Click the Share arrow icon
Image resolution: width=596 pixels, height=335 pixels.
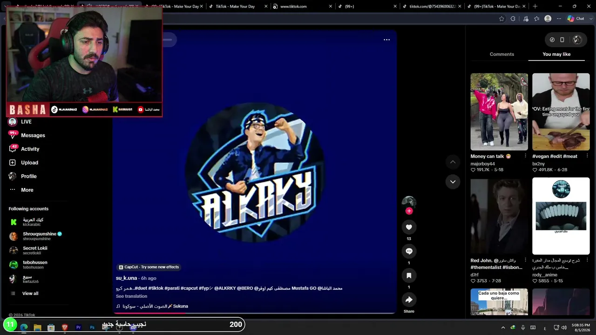pyautogui.click(x=409, y=300)
